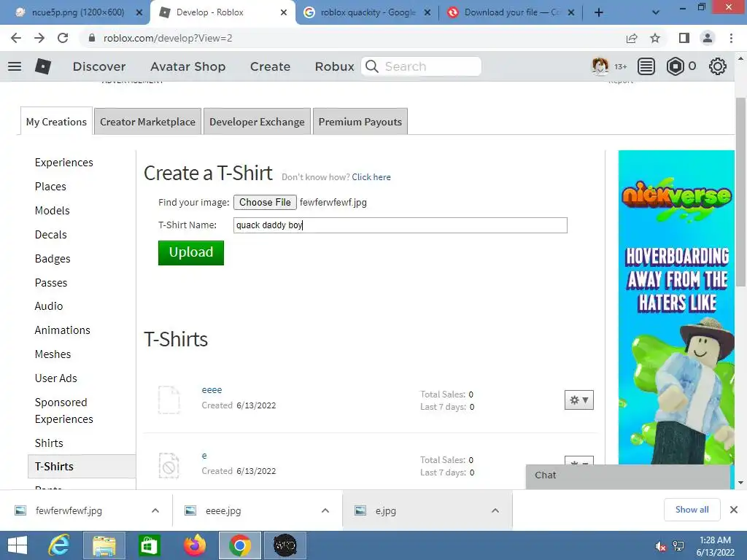Click the search magnifier icon
The width and height of the screenshot is (747, 560).
click(372, 66)
